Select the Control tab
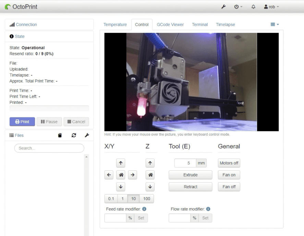 click(142, 25)
